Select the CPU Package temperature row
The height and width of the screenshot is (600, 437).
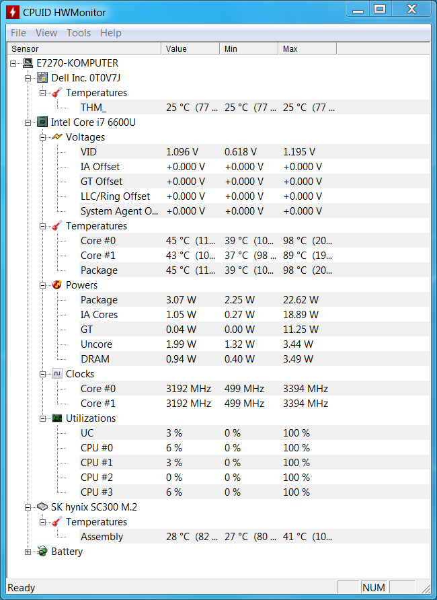click(x=218, y=270)
